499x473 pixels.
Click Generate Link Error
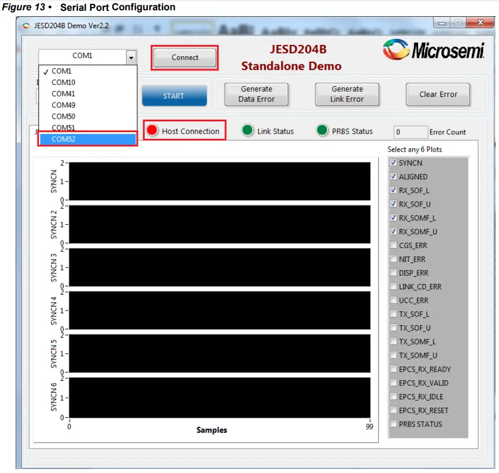click(347, 94)
